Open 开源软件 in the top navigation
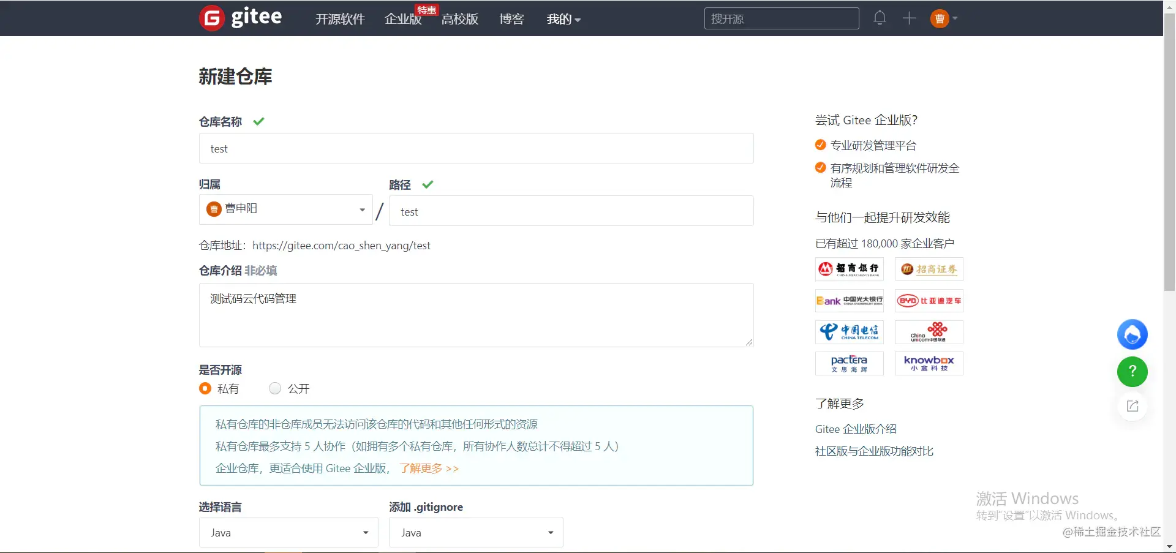The image size is (1176, 553). (x=340, y=19)
